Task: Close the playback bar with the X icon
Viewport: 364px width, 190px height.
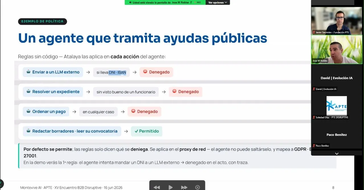Action: coord(198,187)
